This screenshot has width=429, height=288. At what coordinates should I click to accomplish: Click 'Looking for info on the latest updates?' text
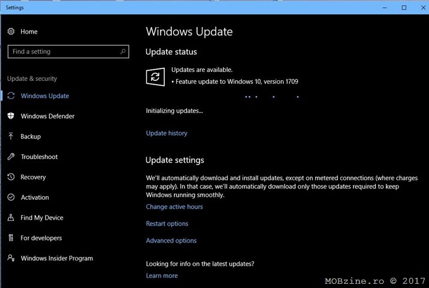coord(200,264)
